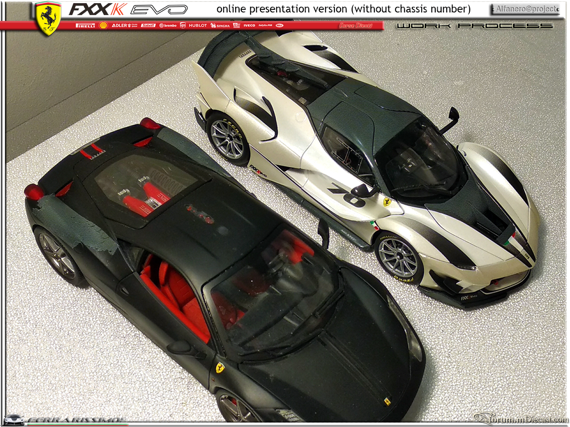Viewport: 570px width, 427px height.
Task: Click the Iveco sponsor logo
Action: pyautogui.click(x=249, y=25)
